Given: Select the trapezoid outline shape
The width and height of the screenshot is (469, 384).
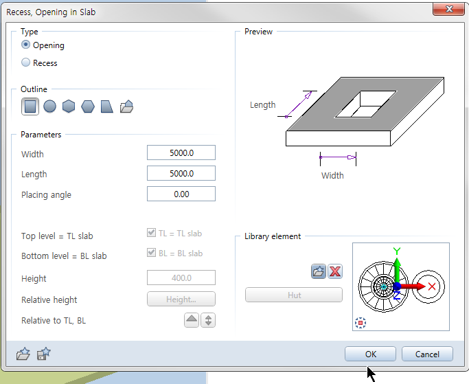Looking at the screenshot, I should pos(106,106).
